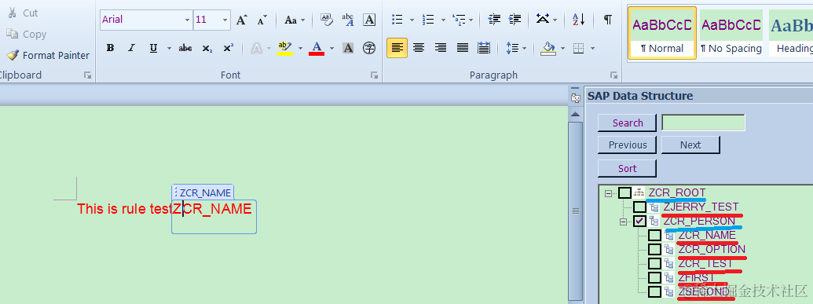Image resolution: width=813 pixels, height=304 pixels.
Task: Toggle Show/Hide paragraph marks
Action: pyautogui.click(x=608, y=20)
